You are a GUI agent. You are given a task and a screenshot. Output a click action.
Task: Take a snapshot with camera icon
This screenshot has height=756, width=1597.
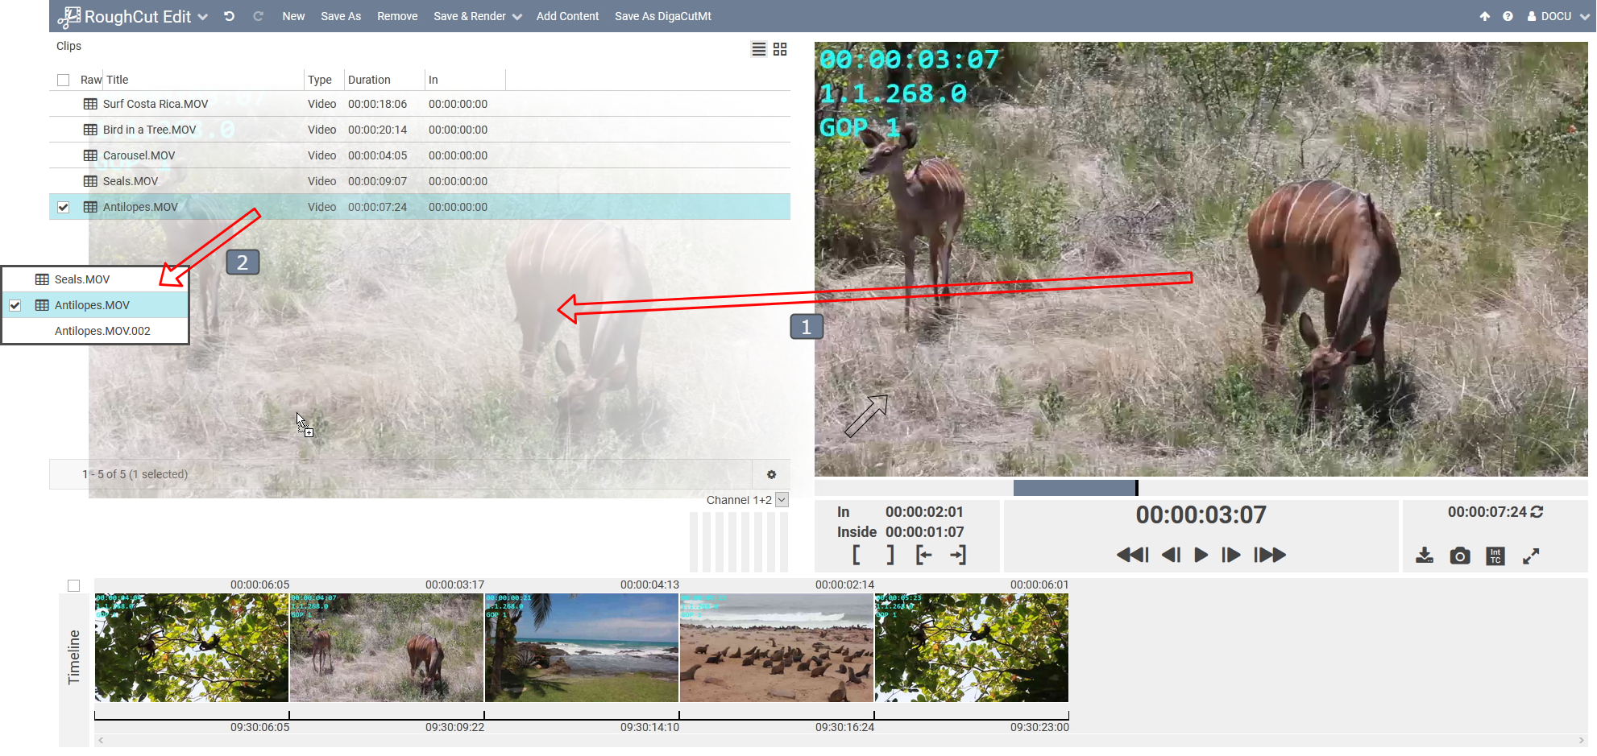click(1459, 556)
